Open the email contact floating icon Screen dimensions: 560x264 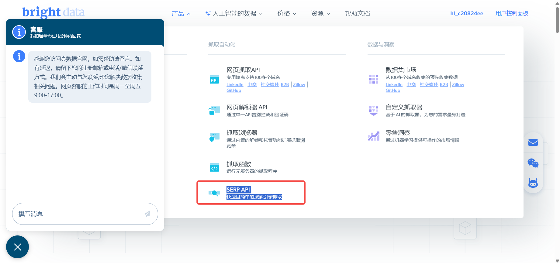(533, 142)
